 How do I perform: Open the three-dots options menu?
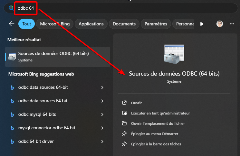click(232, 24)
